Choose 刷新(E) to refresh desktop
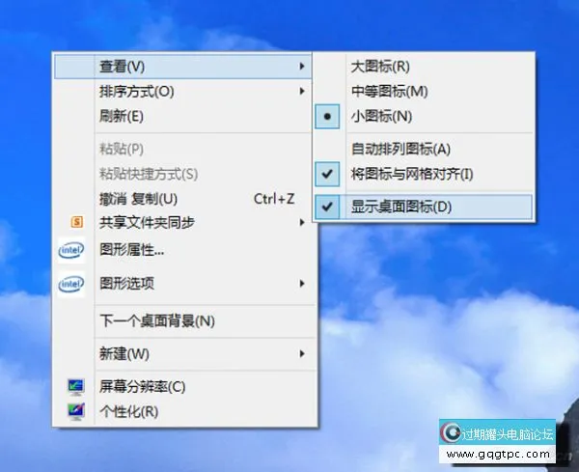579x472 pixels. 183,117
